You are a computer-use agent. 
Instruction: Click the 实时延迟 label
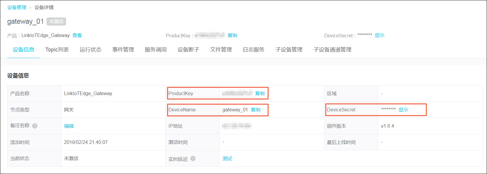coord(178,159)
